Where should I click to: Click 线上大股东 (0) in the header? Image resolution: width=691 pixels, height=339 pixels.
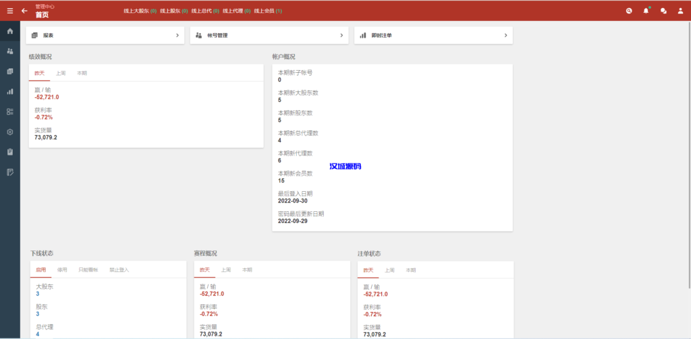(140, 11)
